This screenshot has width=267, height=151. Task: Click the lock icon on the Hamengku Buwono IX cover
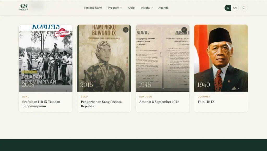(x=126, y=30)
